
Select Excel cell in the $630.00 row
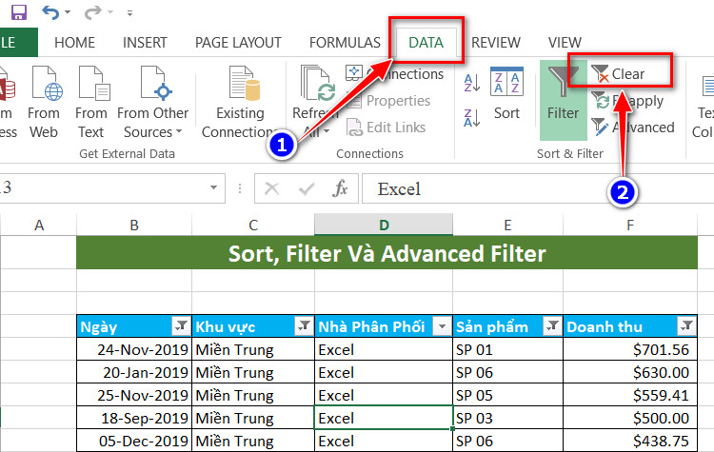[x=384, y=372]
